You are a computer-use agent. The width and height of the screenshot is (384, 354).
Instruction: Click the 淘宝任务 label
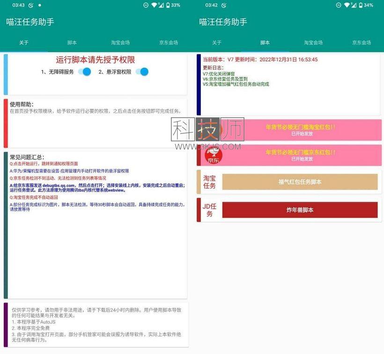[x=209, y=182]
